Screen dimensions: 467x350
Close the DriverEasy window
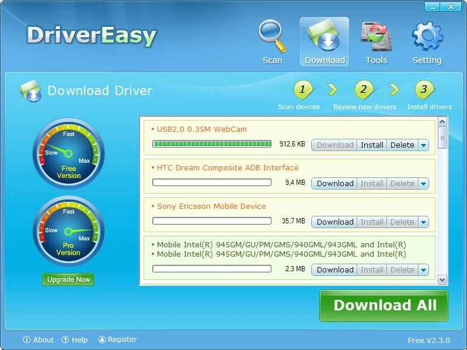(x=451, y=6)
